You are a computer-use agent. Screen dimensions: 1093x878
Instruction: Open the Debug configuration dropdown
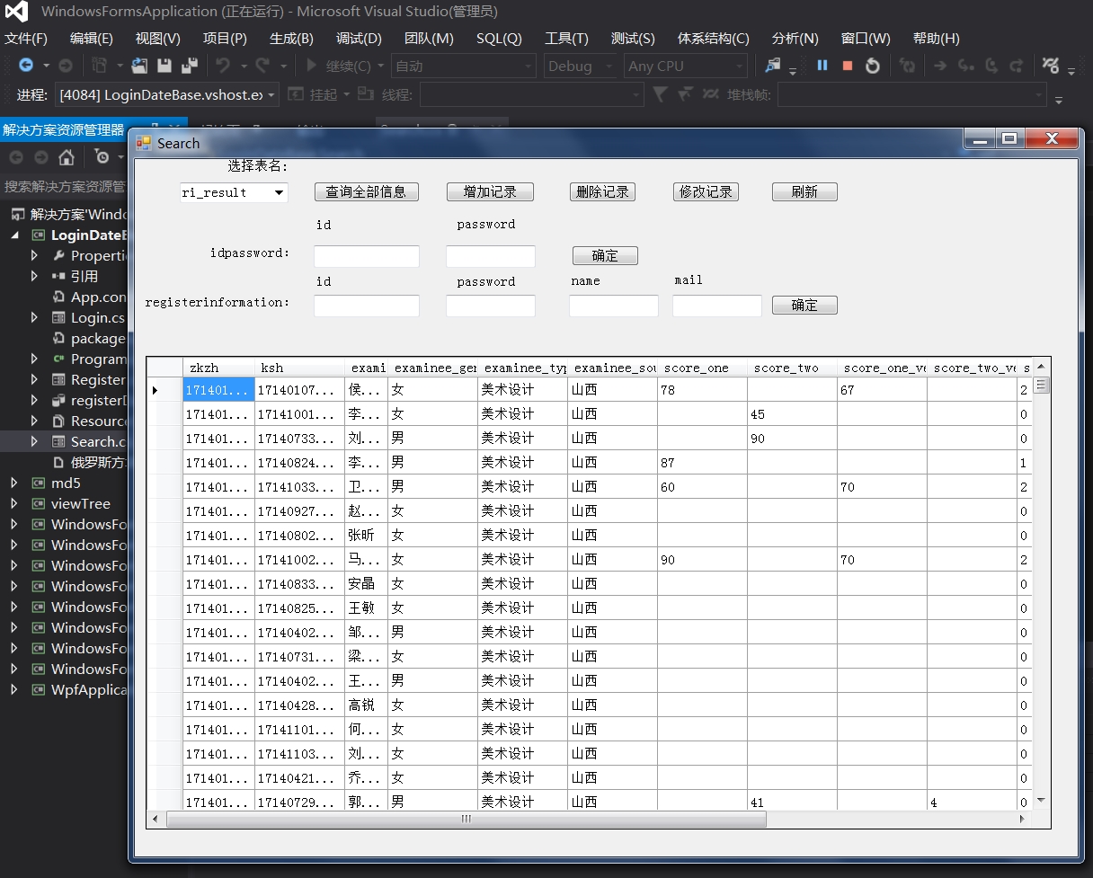pyautogui.click(x=580, y=66)
